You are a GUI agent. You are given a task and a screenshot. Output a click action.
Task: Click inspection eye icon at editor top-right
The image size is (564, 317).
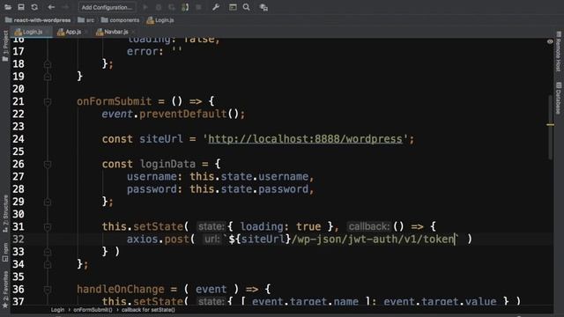click(550, 41)
